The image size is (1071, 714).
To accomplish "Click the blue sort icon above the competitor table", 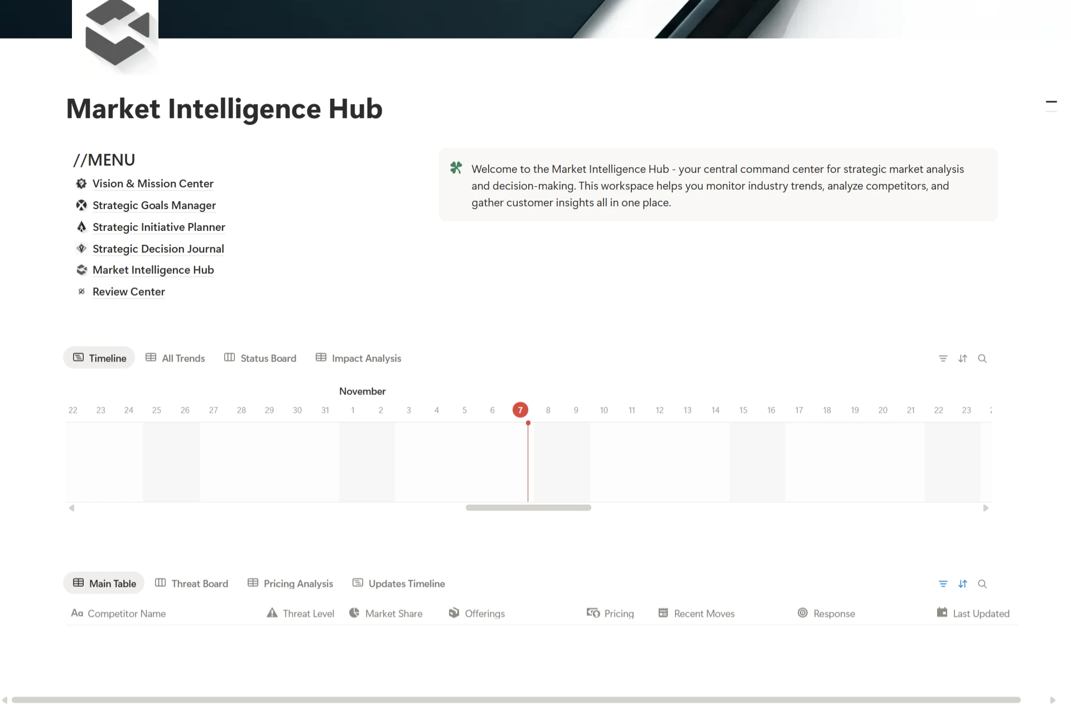I will coord(963,584).
